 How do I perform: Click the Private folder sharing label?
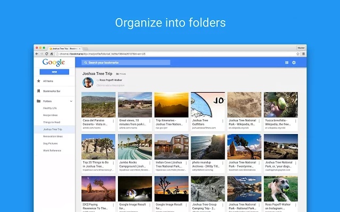[x=121, y=74]
